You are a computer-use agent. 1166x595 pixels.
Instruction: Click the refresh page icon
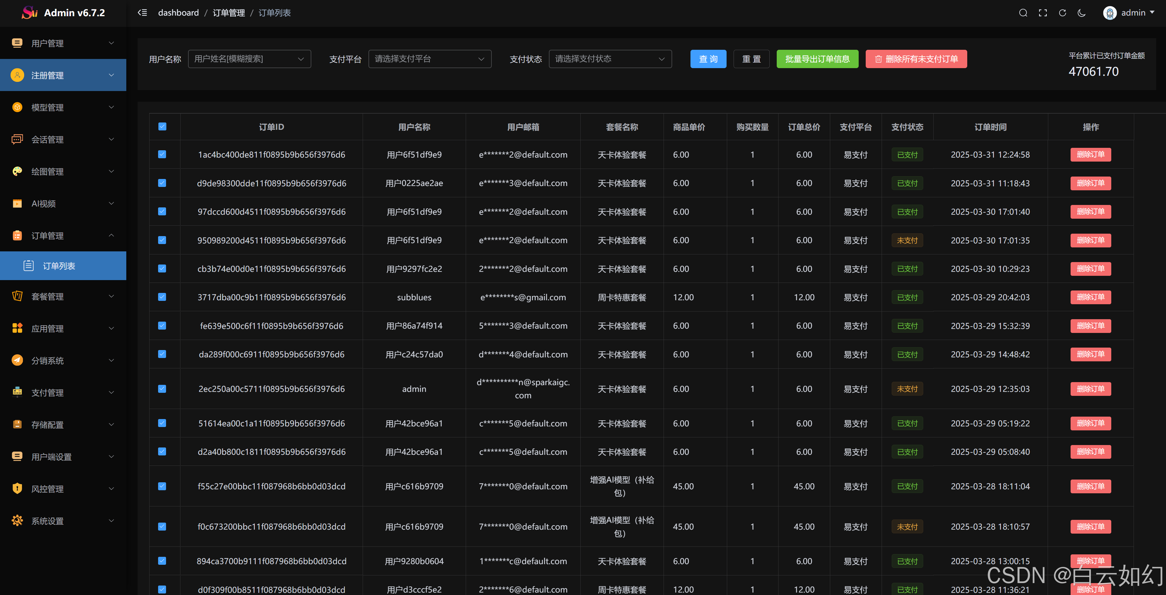(x=1062, y=13)
